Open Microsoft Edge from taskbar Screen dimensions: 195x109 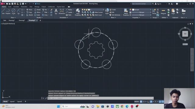[x=127, y=106]
